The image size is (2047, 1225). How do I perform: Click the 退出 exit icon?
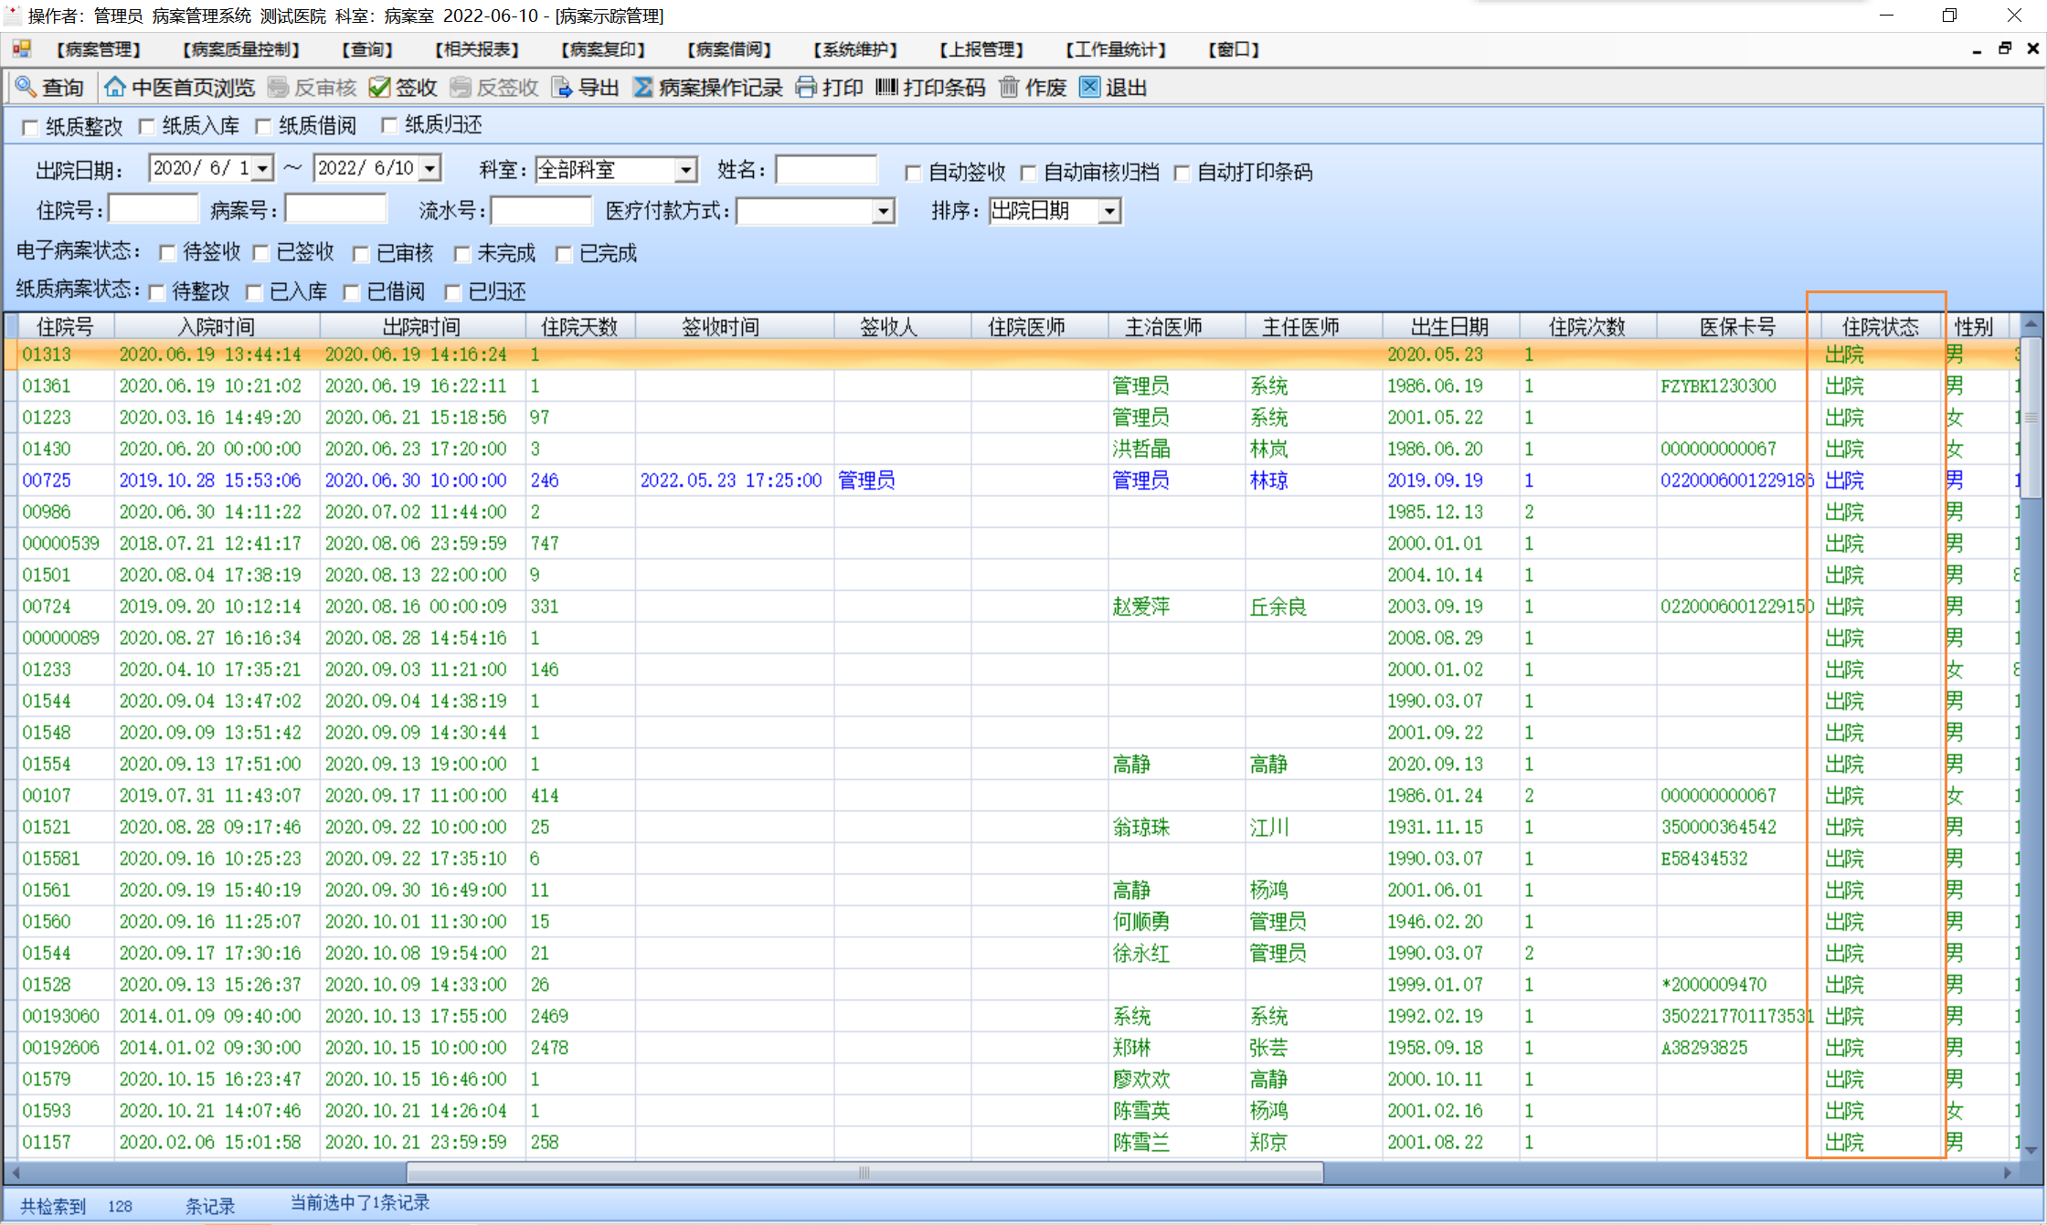point(1089,87)
